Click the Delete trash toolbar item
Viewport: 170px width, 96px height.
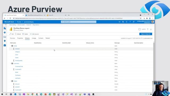25,34
